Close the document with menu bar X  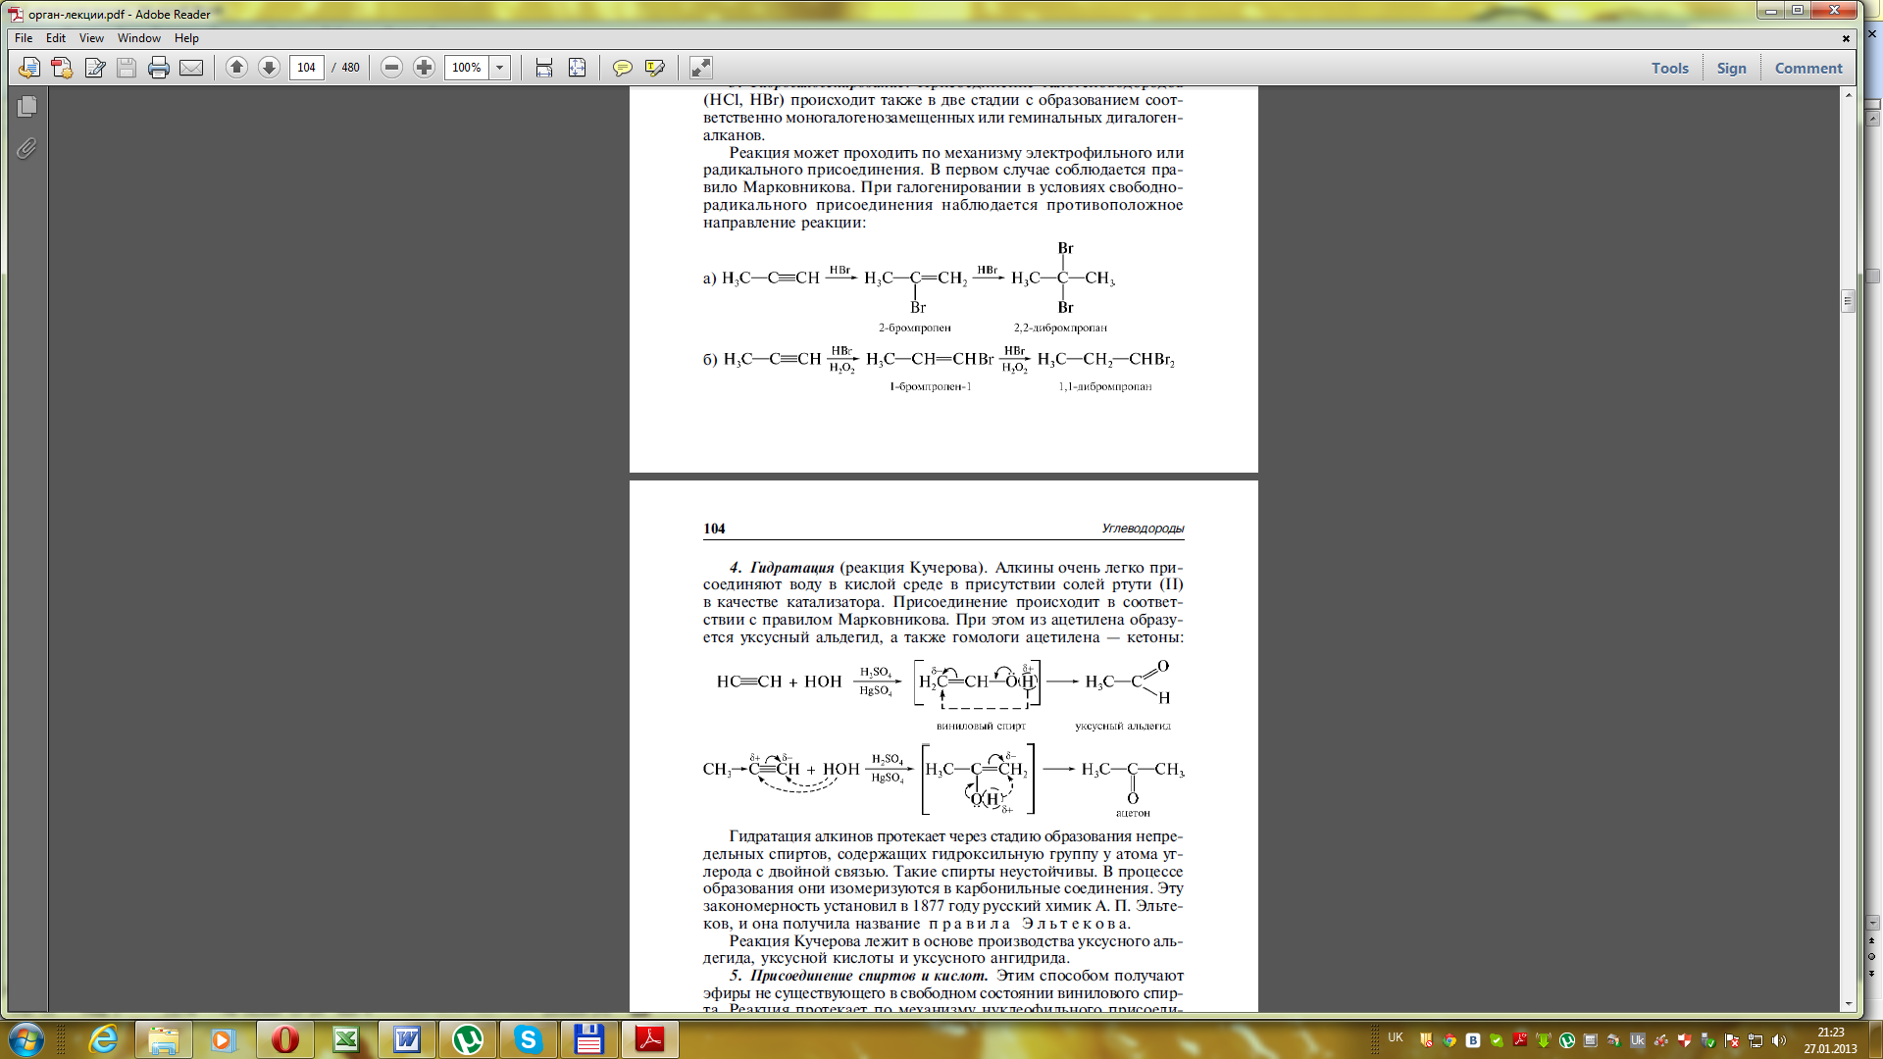click(x=1846, y=38)
